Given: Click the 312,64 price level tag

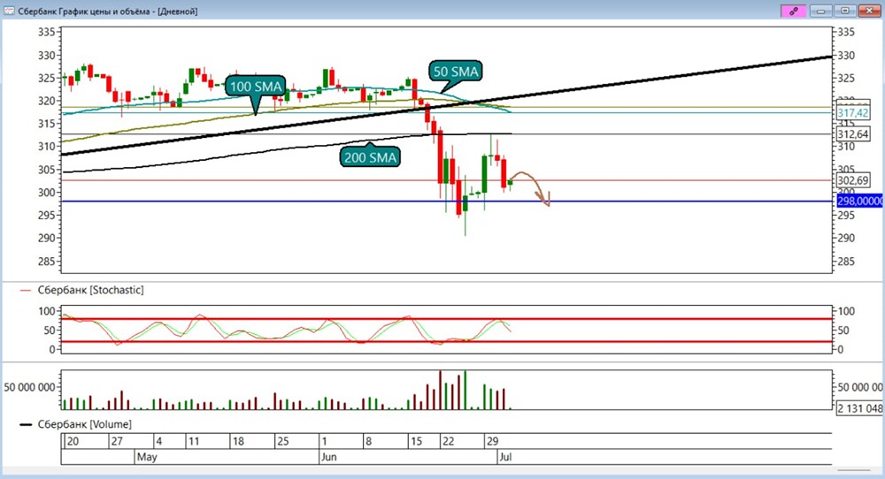Looking at the screenshot, I should tap(853, 134).
